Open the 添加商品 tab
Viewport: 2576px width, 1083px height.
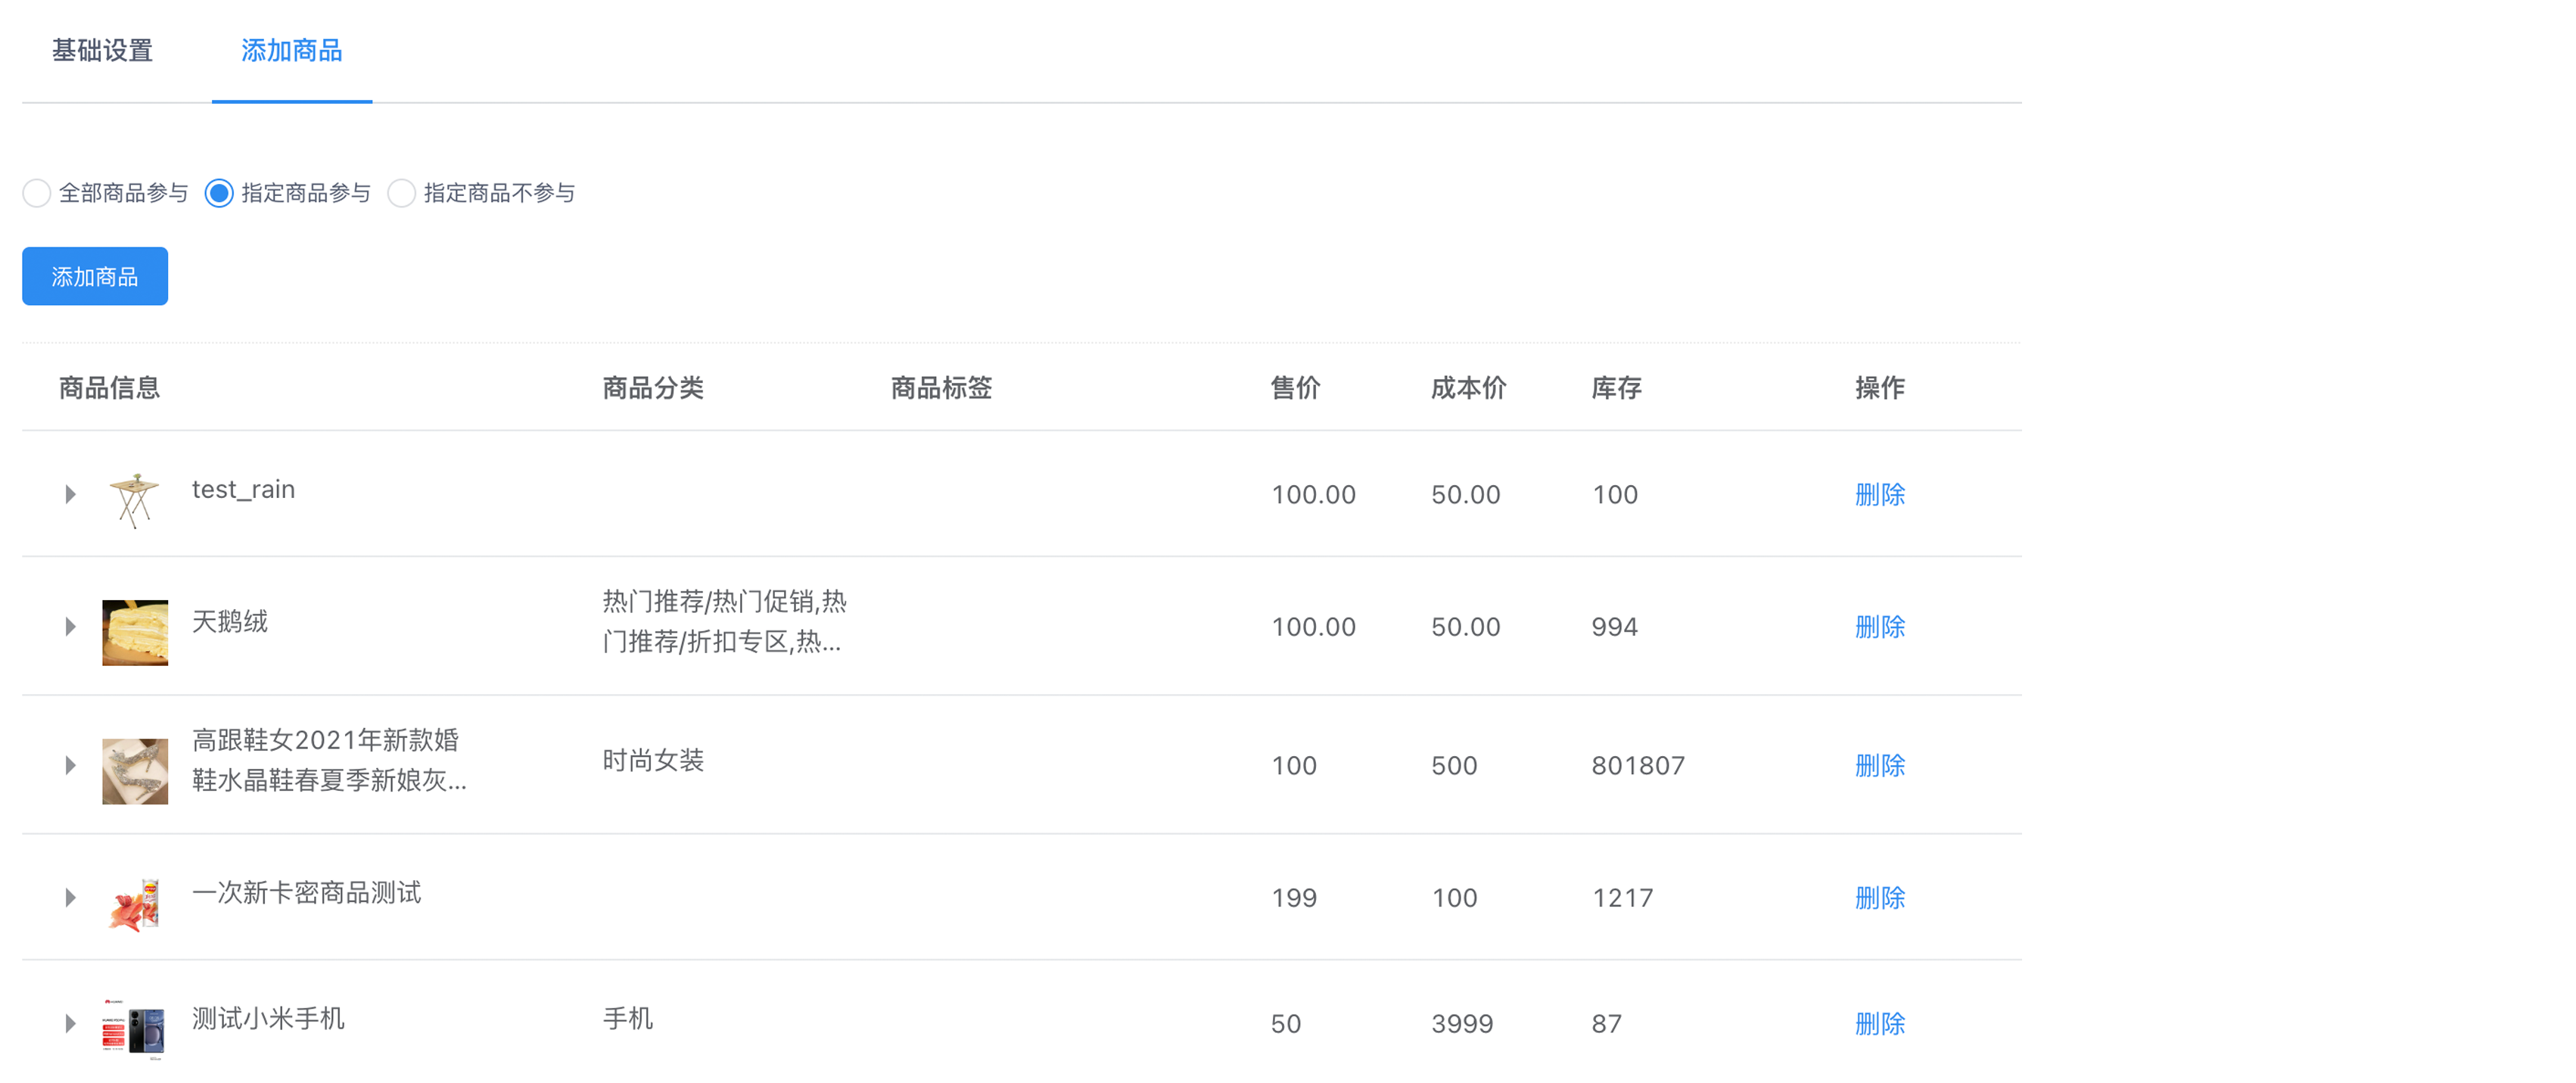pos(291,51)
